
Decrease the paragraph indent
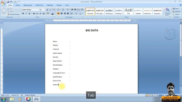pos(72,10)
